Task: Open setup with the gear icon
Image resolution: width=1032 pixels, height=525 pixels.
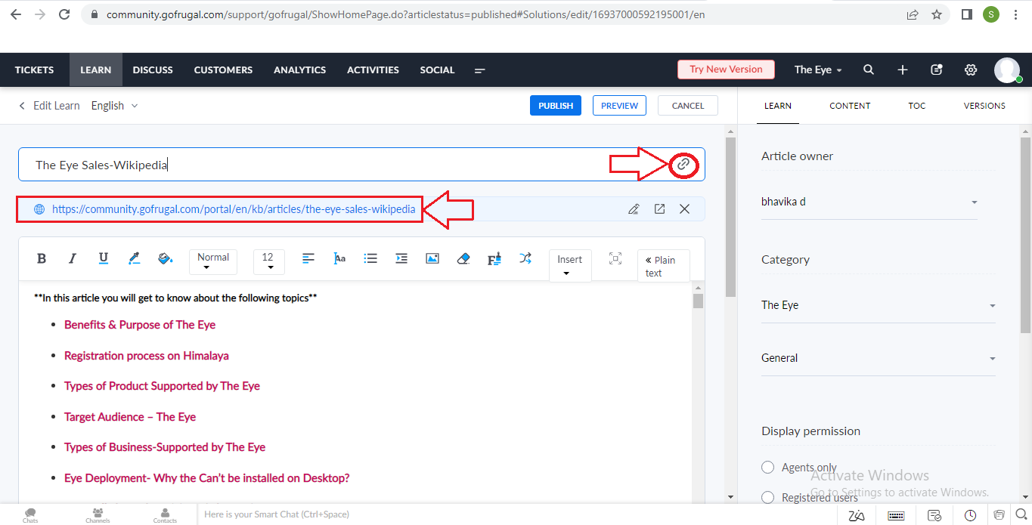Action: click(971, 69)
